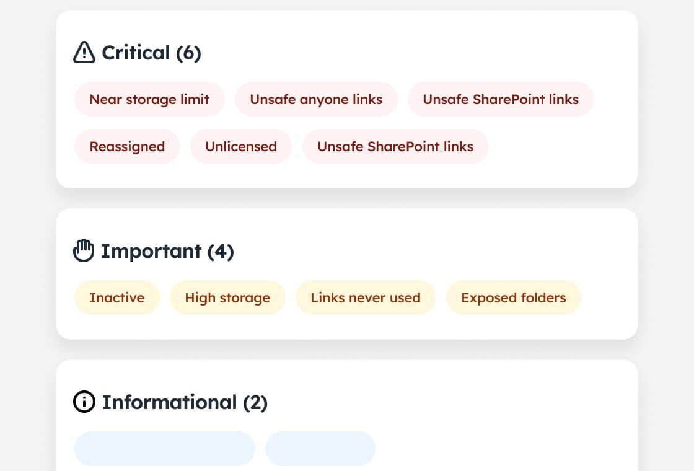Screen dimensions: 694x471
Task: Click the Critical section heading text
Action: 136,53
